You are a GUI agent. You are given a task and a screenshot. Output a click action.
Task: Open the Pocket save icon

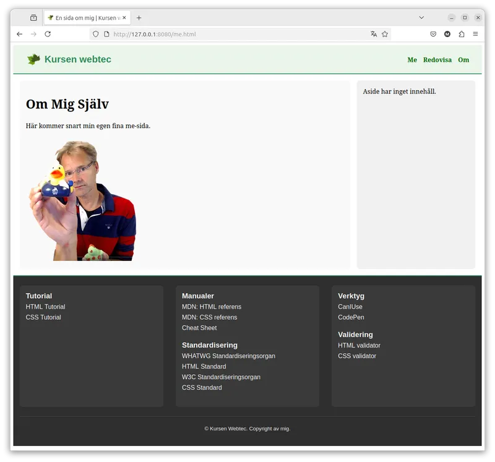(x=433, y=34)
